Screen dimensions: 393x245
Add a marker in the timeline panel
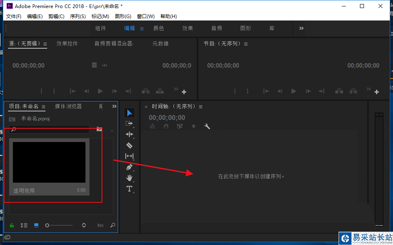[193, 126]
